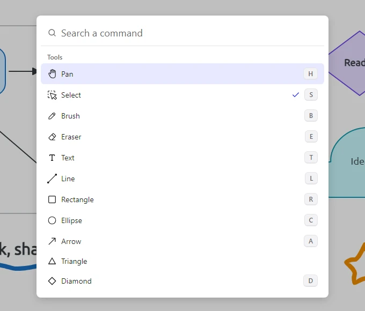Select the Ellipse circle icon
365x311 pixels.
52,220
